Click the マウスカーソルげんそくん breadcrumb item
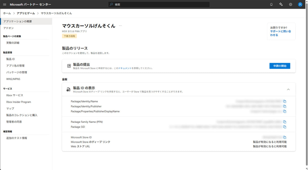308x170 pixels. (x=56, y=13)
